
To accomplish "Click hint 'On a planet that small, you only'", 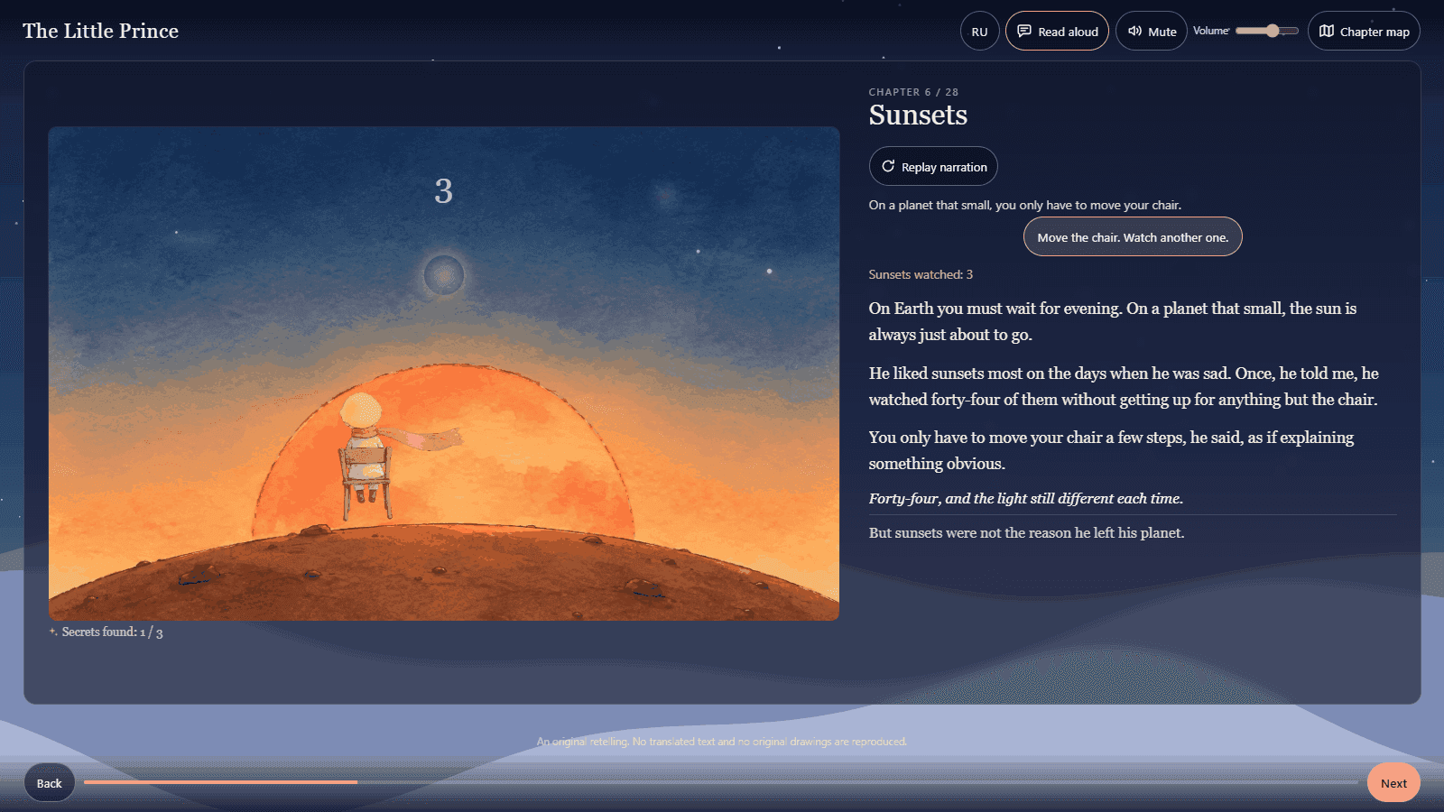I will pyautogui.click(x=1024, y=205).
